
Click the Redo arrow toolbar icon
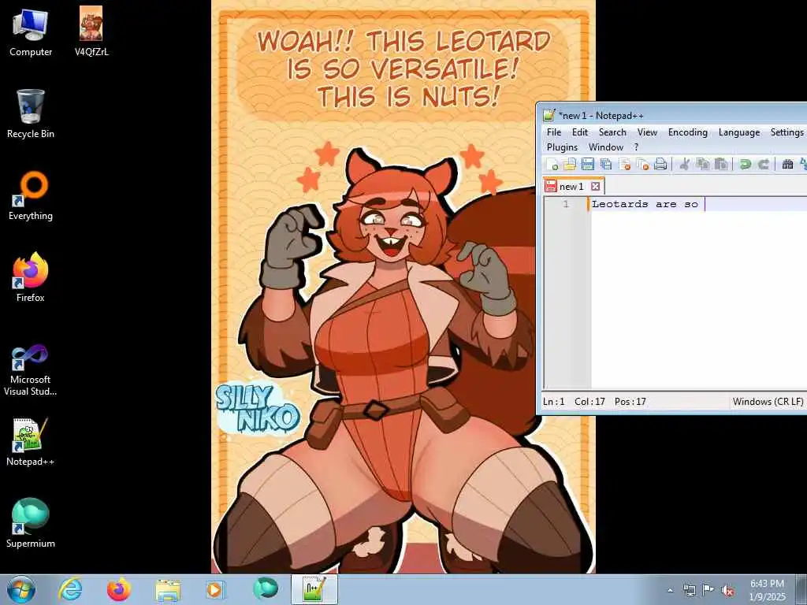(763, 164)
